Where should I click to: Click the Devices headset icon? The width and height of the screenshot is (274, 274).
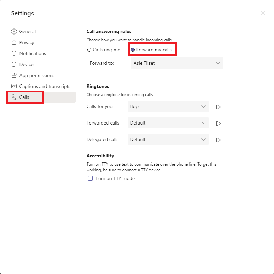[x=14, y=64]
